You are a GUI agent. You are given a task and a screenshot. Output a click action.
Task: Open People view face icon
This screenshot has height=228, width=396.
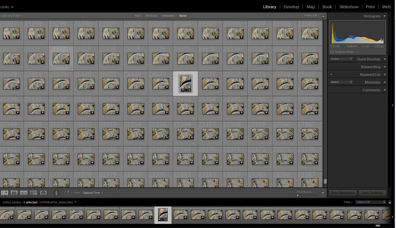coord(43,193)
